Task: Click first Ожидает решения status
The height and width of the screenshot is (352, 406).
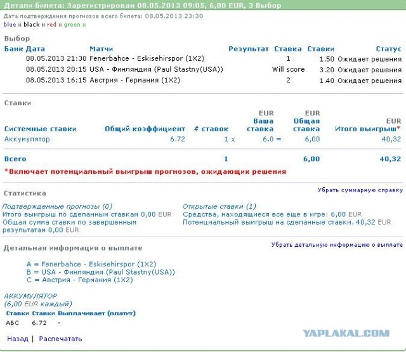Action: (x=369, y=59)
